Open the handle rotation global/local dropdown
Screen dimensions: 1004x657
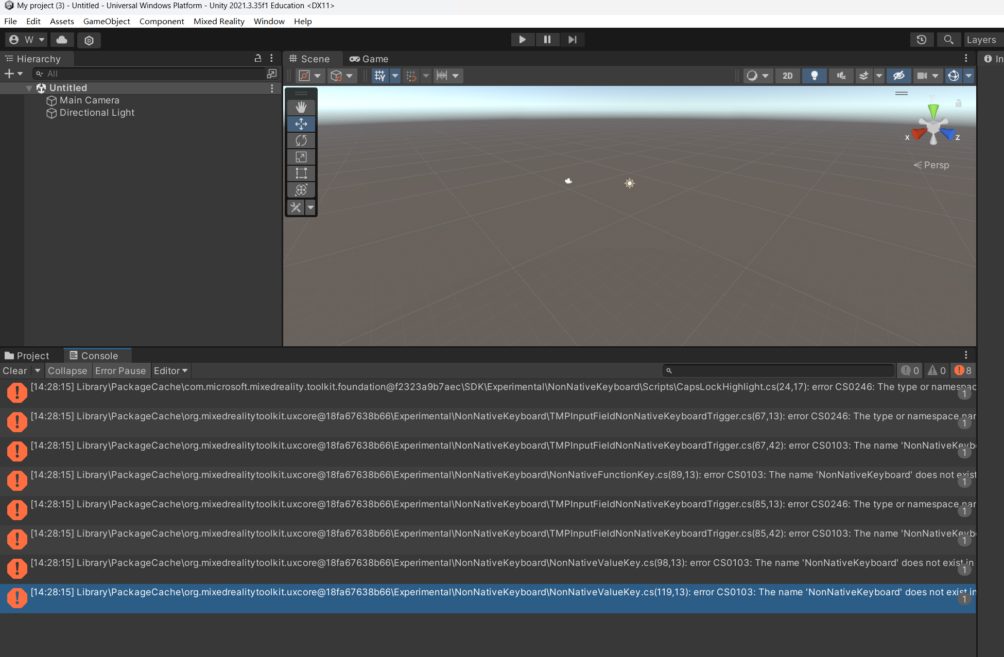click(342, 76)
